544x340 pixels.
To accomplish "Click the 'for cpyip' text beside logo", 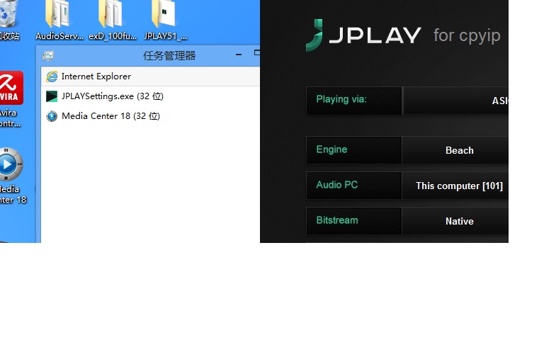I will coord(467,35).
